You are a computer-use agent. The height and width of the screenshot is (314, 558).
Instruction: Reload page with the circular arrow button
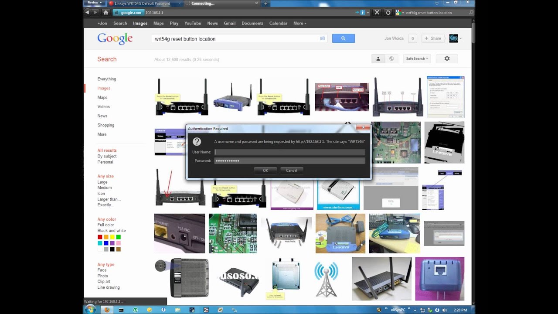388,13
